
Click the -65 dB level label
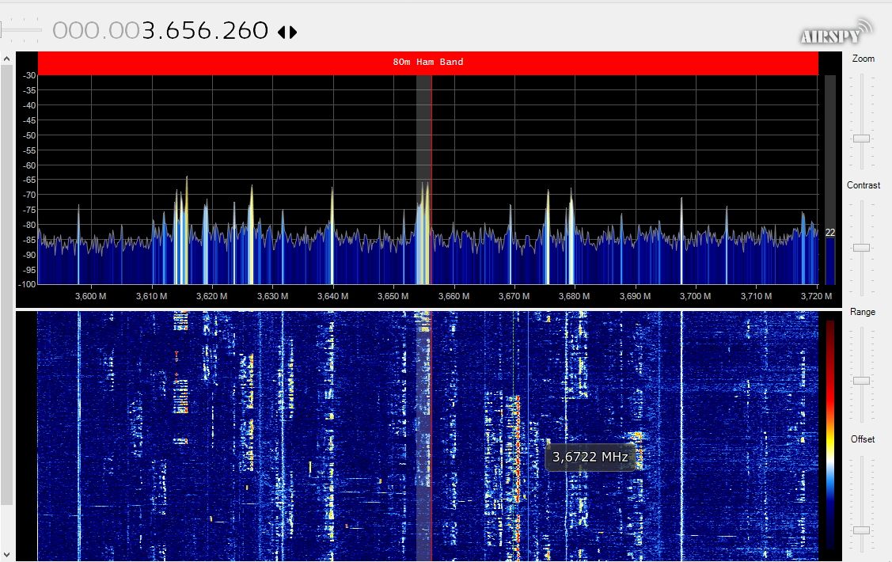(29, 180)
